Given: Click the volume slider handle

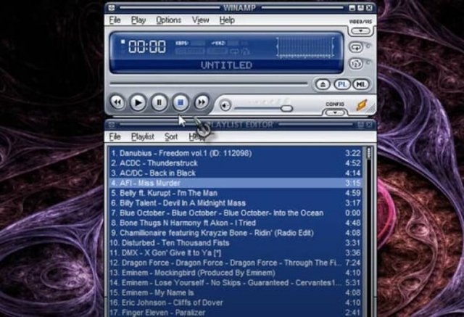Looking at the screenshot, I should 286,108.
